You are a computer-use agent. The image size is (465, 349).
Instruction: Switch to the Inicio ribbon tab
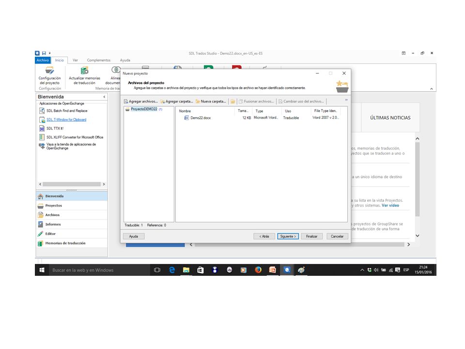click(59, 60)
